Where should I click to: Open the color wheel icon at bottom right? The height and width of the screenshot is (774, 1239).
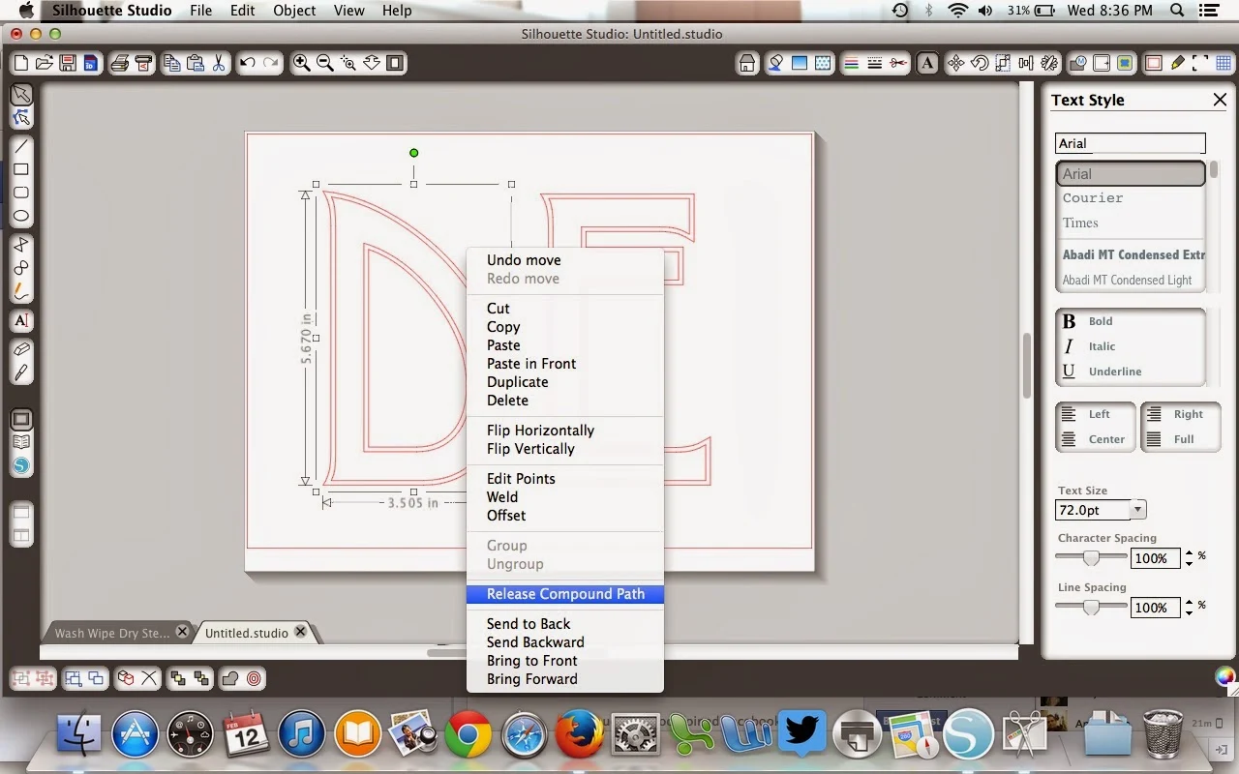[1225, 677]
